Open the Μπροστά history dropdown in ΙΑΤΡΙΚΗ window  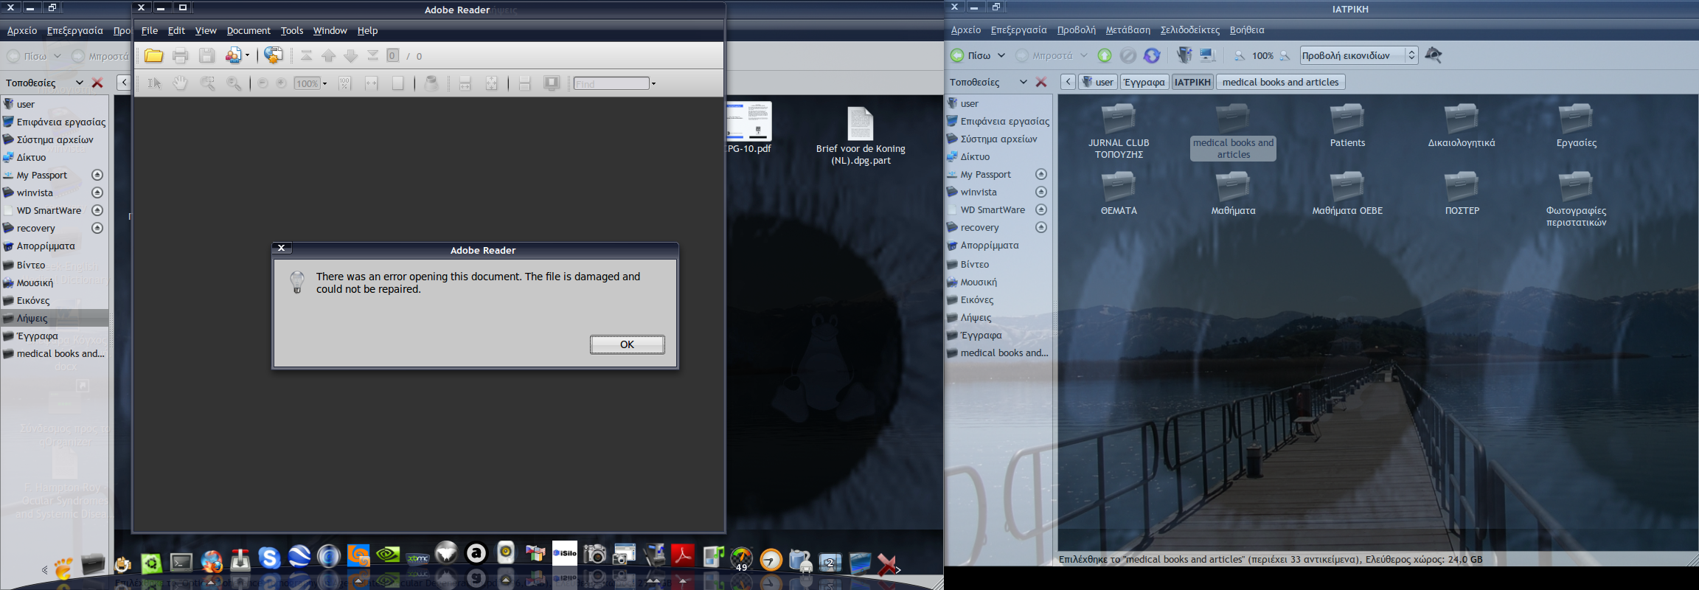tap(1083, 55)
